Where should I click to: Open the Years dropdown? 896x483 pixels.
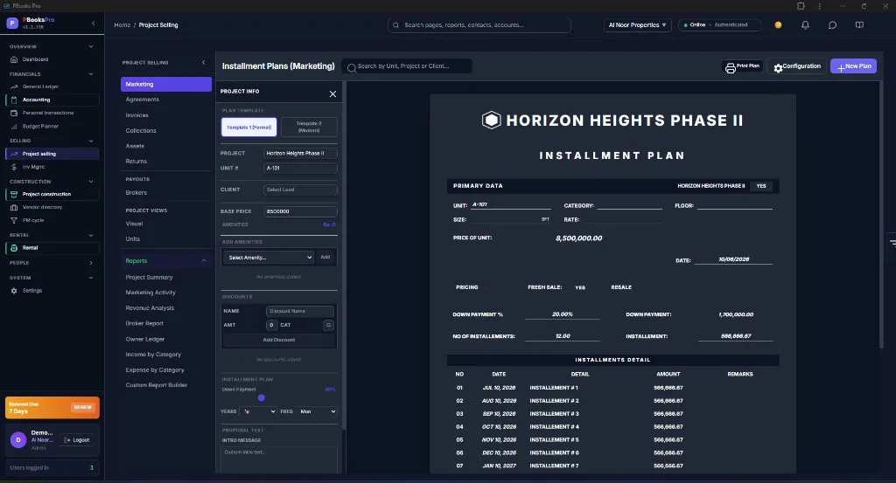(x=259, y=411)
